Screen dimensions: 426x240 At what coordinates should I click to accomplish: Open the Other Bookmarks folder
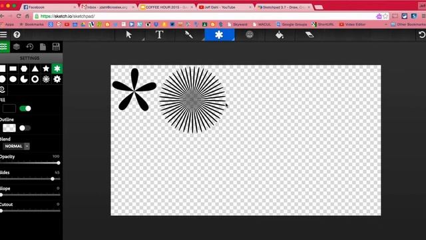tap(408, 25)
